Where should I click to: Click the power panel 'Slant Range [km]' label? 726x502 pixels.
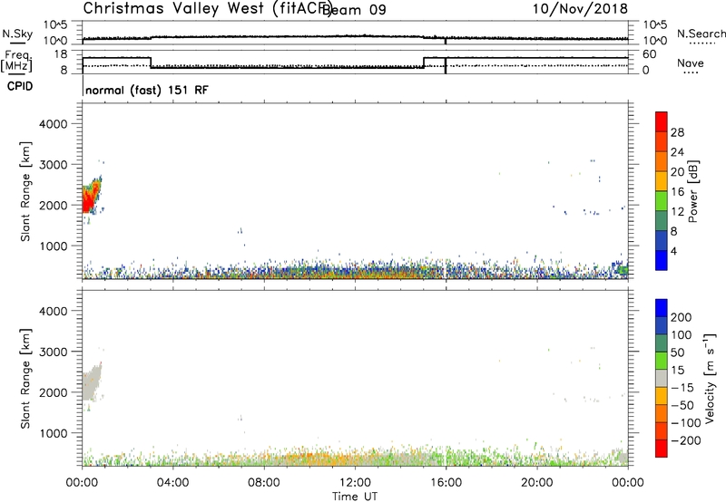[x=25, y=191]
